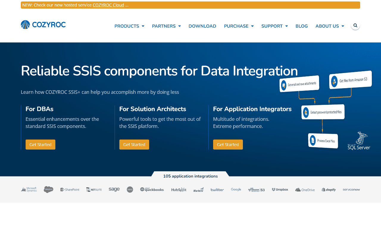Click the Dropbox logo
Screen dimensions: 381x228
(x=280, y=189)
